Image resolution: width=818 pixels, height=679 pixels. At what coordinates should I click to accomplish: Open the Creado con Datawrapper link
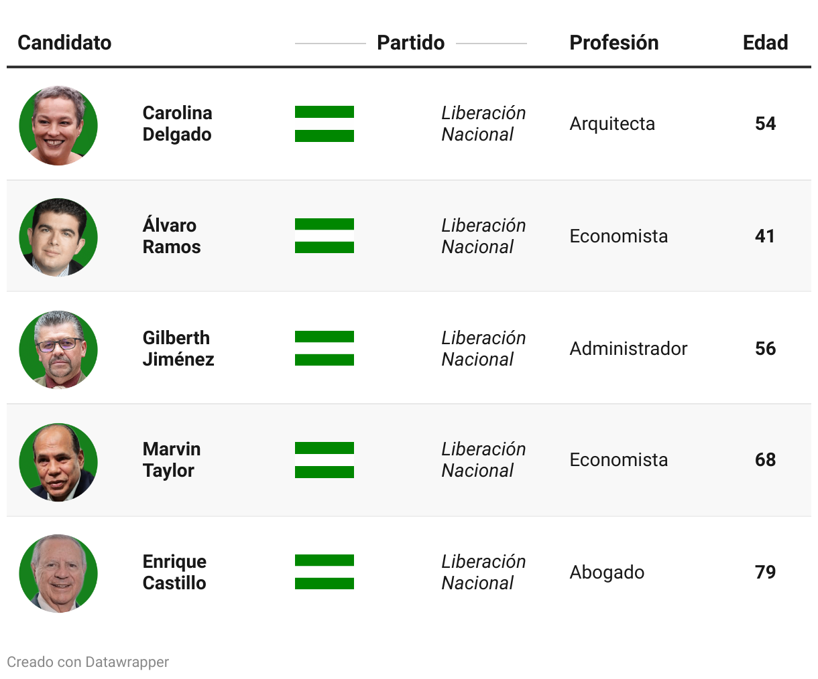[88, 662]
